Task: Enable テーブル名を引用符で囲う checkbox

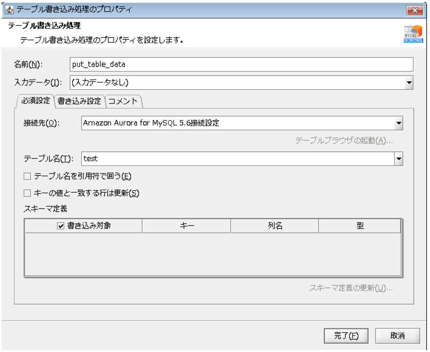Action: [x=28, y=176]
